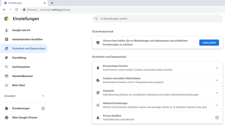Viewport: 225px width, 127px height.
Task: Click the Privacy Sandbox external link icon
Action: coord(217,117)
